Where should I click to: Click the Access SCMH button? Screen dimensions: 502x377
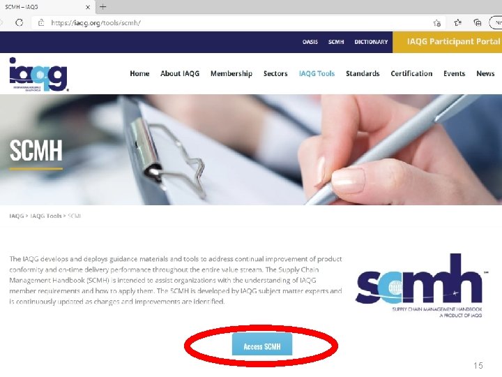(262, 344)
